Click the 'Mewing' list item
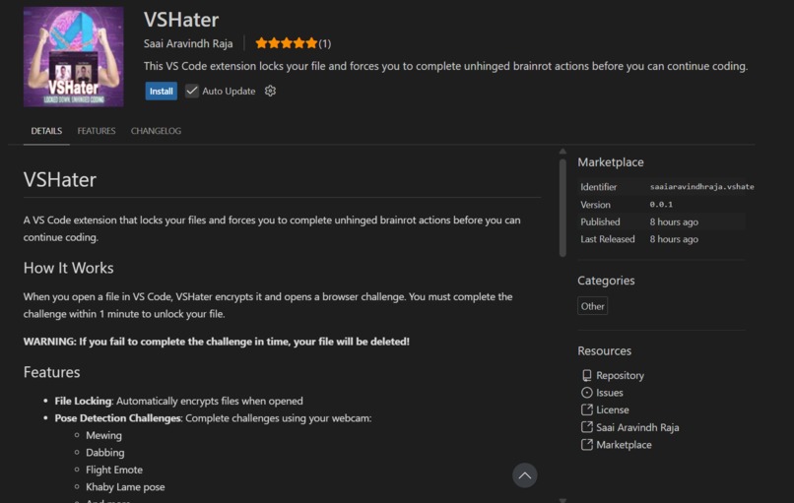The height and width of the screenshot is (503, 794). [103, 435]
